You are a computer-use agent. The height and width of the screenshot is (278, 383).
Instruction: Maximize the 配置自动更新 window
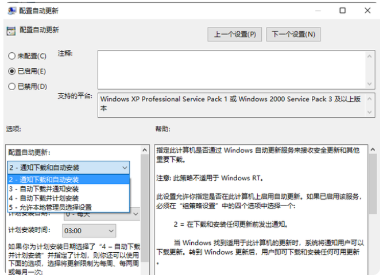tap(342, 10)
